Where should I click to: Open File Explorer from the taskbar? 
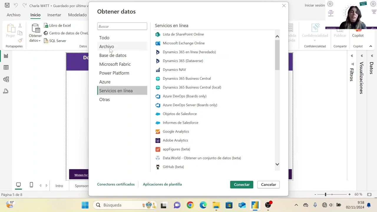216,205
